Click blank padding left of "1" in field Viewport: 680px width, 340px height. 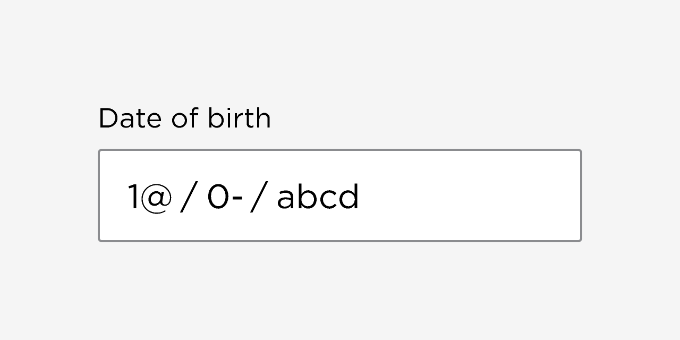[x=113, y=197]
